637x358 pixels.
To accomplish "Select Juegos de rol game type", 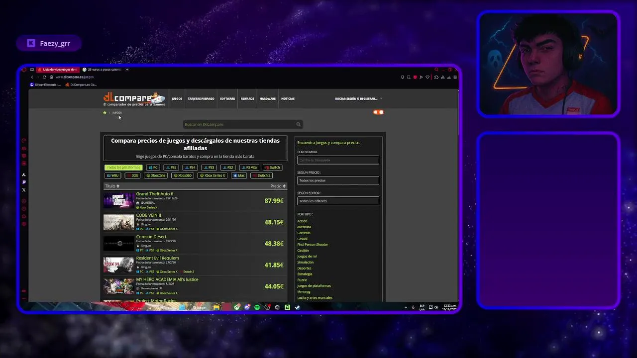I will coord(307,256).
